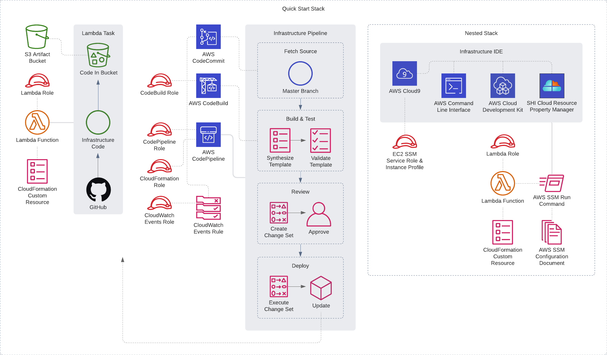Click the Deploy stage label
Screen dimensions: 607x355
pyautogui.click(x=300, y=266)
